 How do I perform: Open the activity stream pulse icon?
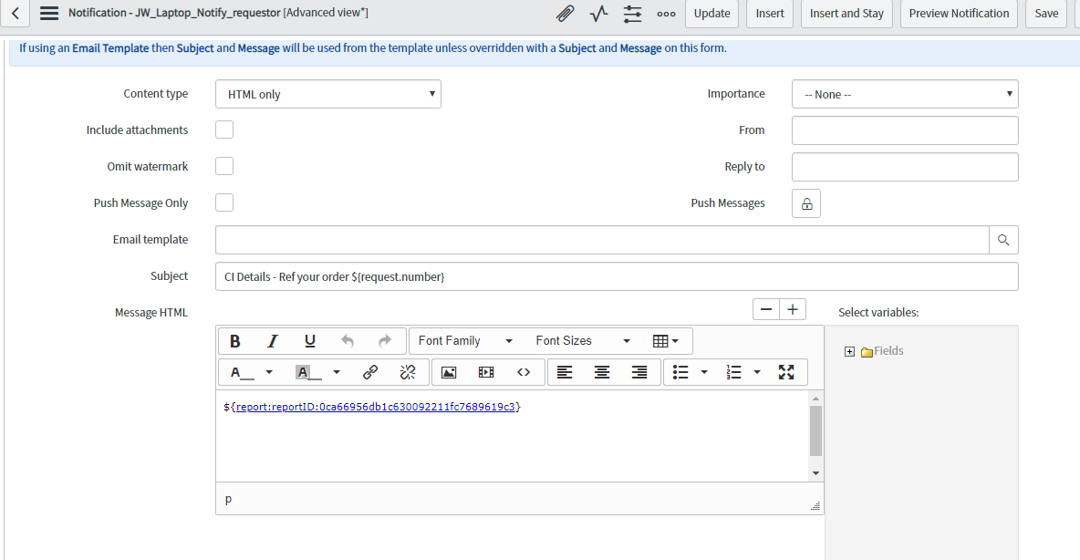point(598,13)
